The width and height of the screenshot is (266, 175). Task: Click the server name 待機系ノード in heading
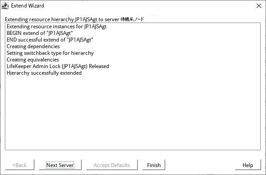pyautogui.click(x=132, y=19)
